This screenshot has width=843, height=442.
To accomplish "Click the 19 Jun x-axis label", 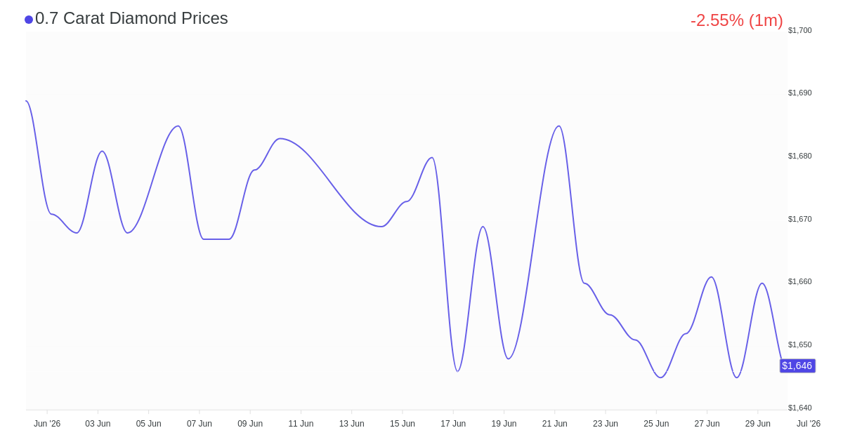I will pos(504,424).
